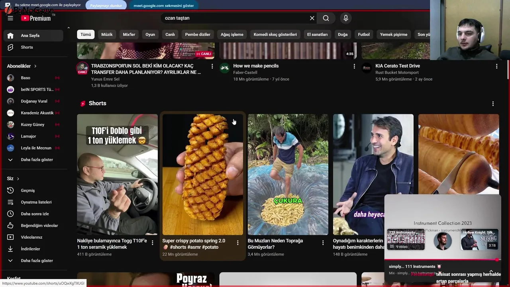The width and height of the screenshot is (510, 287).
Task: Go to Ana Sayfa in sidebar
Action: tap(33, 35)
